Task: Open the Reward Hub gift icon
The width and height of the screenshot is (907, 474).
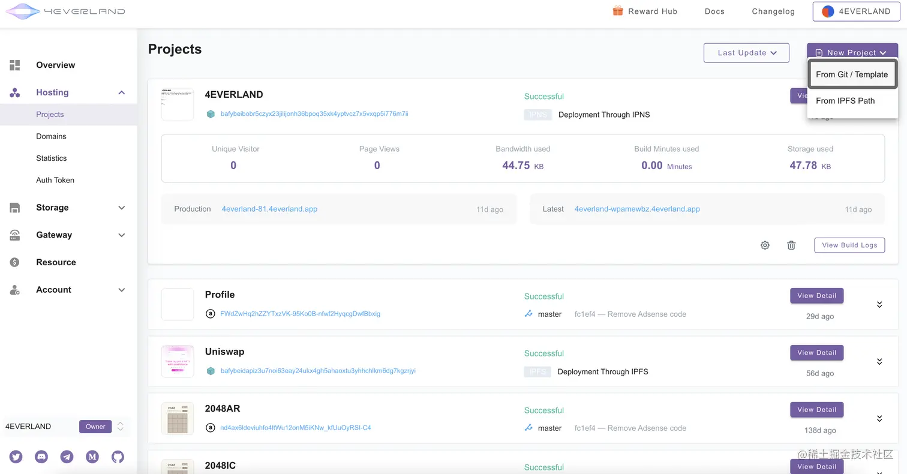Action: click(x=618, y=11)
